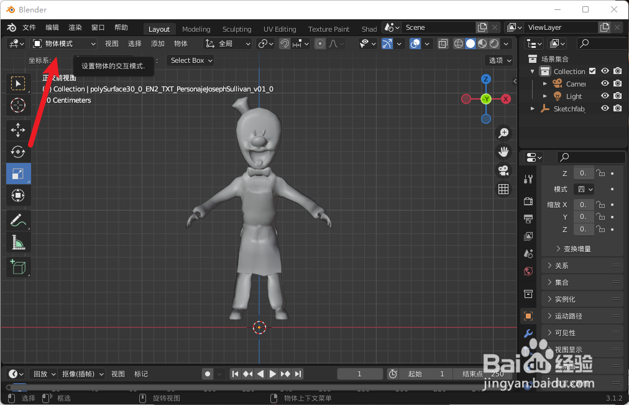
Task: Open the timeline Playback popover
Action: coord(45,374)
